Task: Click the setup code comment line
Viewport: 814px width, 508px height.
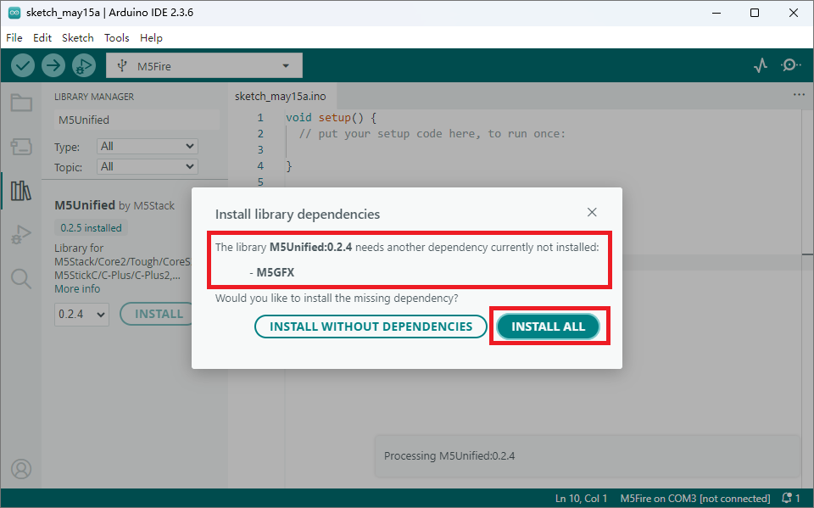Action: 432,133
